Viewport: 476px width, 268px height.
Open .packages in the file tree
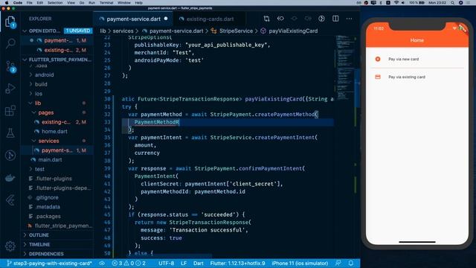click(x=48, y=216)
